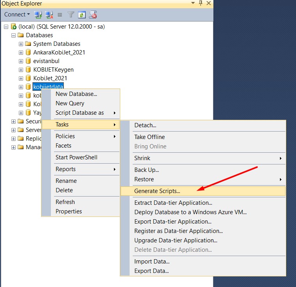Click the Refresh icon in Object Explorer toolbar
The height and width of the screenshot is (287, 296).
[x=82, y=15]
